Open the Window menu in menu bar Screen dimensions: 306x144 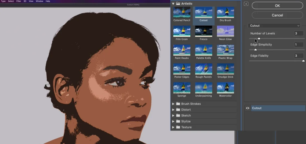pos(39,1)
